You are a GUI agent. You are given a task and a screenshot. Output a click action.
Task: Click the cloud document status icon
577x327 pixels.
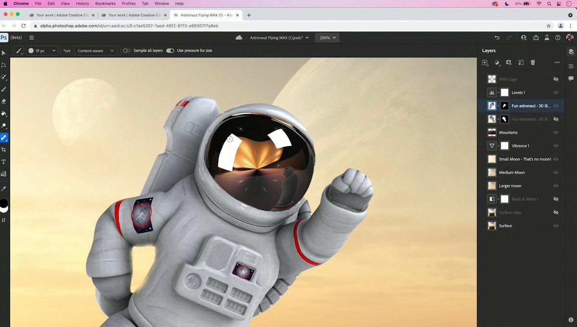(238, 37)
